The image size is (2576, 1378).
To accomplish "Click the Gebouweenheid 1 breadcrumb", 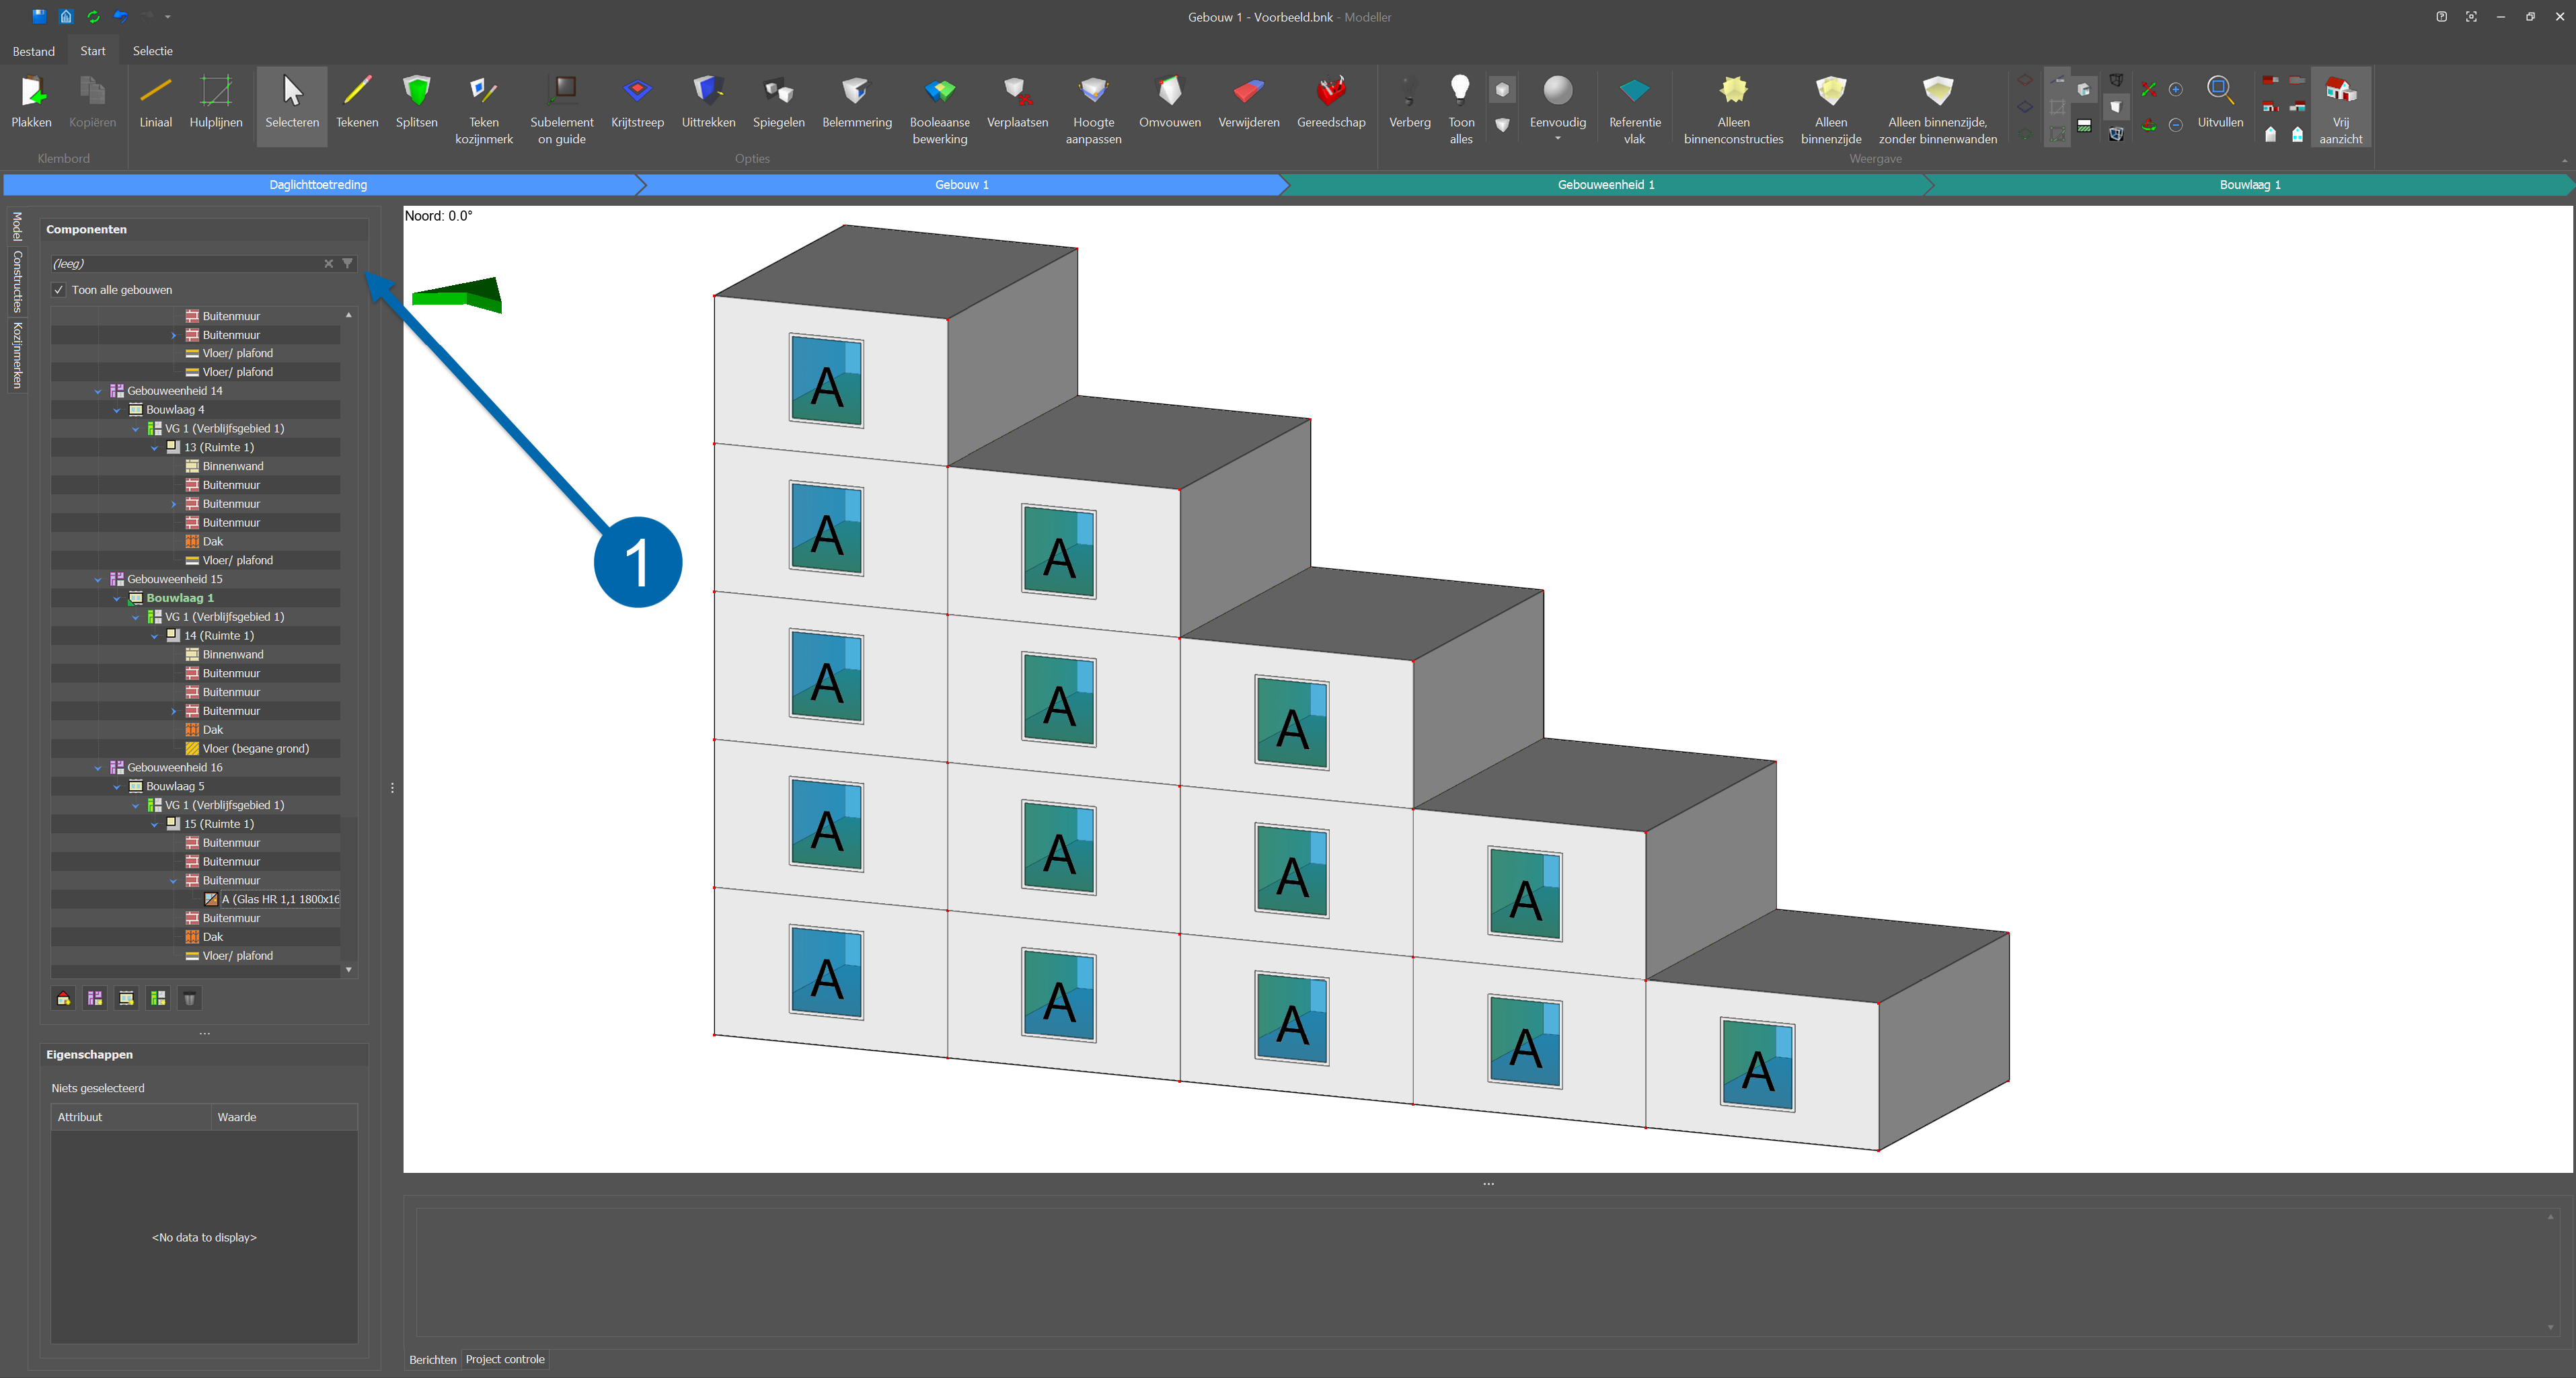I will coord(1605,185).
